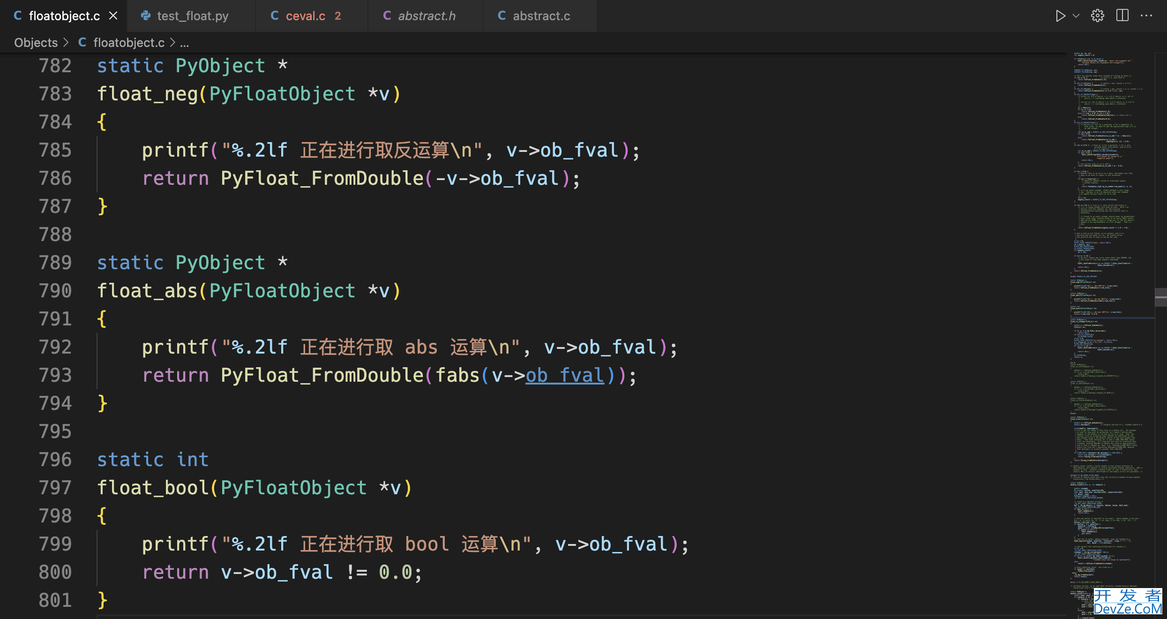Click printf on line 785

pos(175,150)
